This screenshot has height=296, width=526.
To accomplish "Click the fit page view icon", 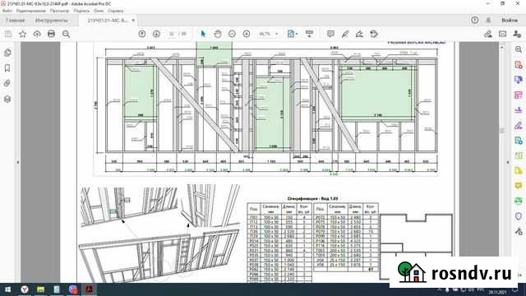I will tap(291, 34).
